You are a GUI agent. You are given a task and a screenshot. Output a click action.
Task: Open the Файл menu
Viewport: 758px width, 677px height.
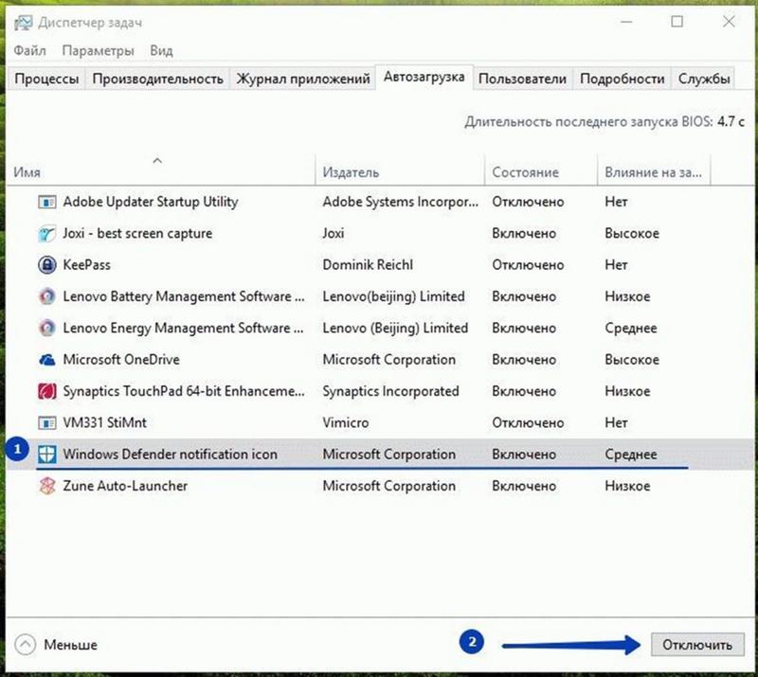pyautogui.click(x=30, y=51)
